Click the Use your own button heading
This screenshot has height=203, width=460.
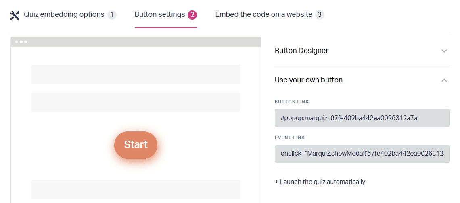coord(309,80)
